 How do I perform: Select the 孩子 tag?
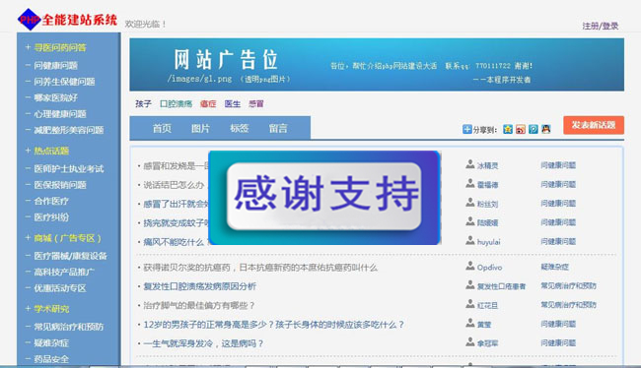tap(143, 103)
